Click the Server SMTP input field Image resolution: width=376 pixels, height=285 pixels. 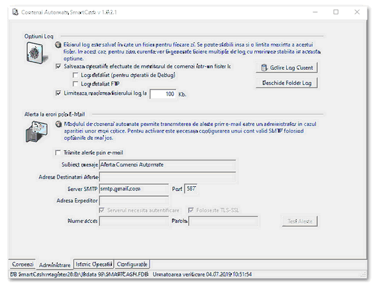tap(134, 189)
